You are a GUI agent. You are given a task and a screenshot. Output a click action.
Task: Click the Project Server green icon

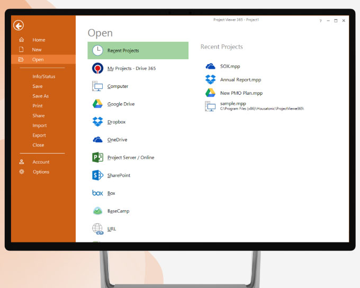(x=97, y=157)
